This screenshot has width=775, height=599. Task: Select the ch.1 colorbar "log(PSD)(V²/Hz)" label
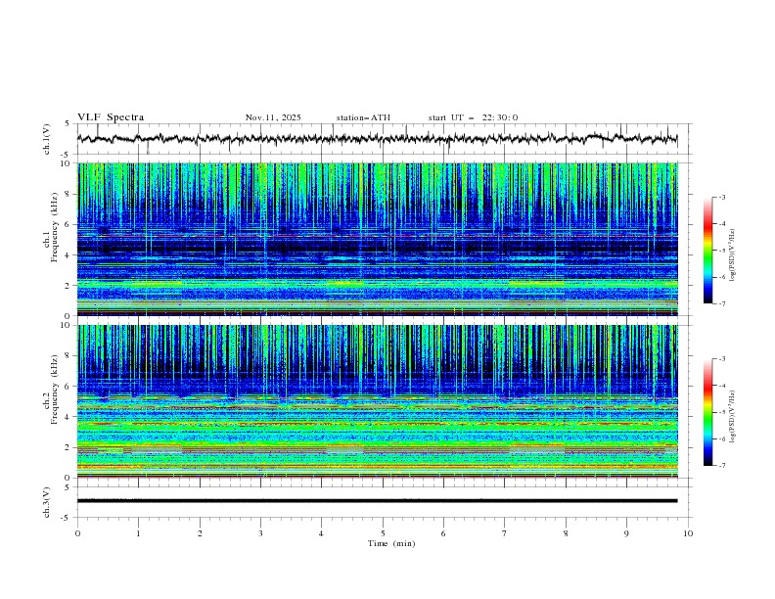[x=732, y=255]
